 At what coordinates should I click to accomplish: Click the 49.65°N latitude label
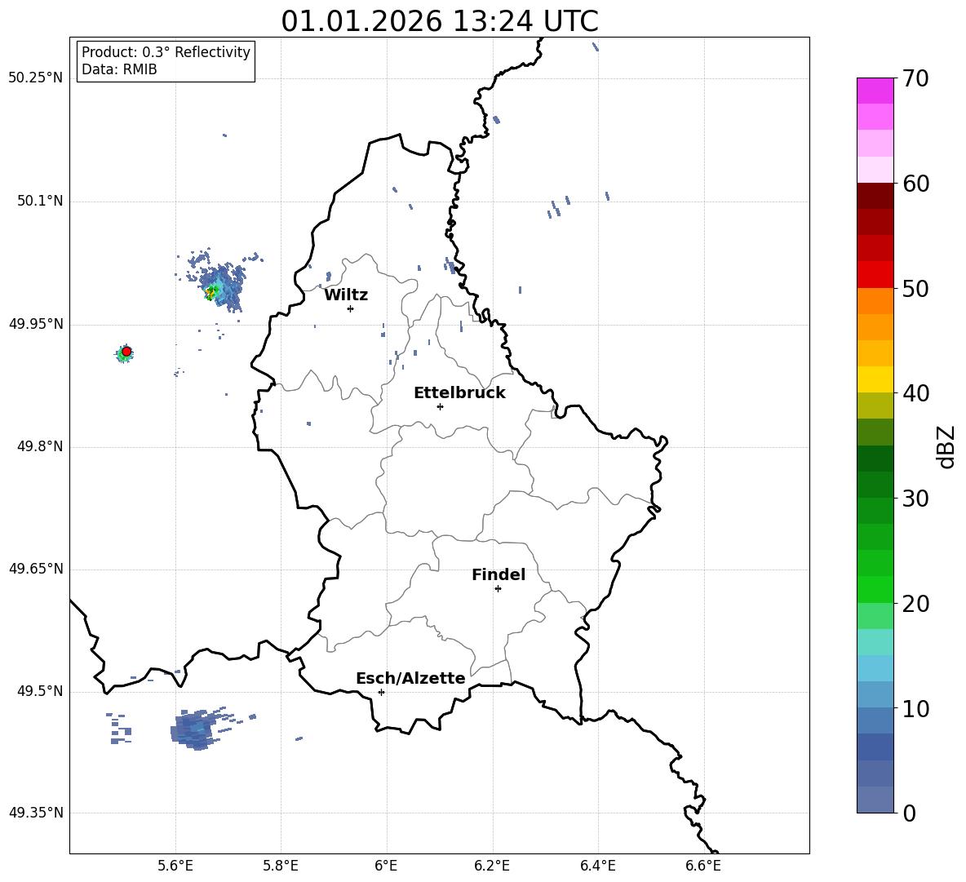(x=36, y=569)
